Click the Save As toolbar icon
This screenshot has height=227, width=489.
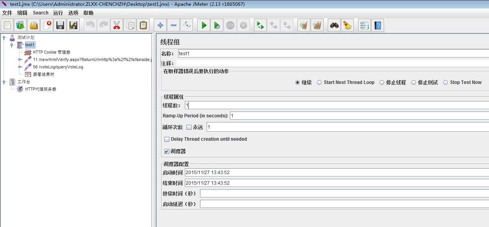pos(73,26)
